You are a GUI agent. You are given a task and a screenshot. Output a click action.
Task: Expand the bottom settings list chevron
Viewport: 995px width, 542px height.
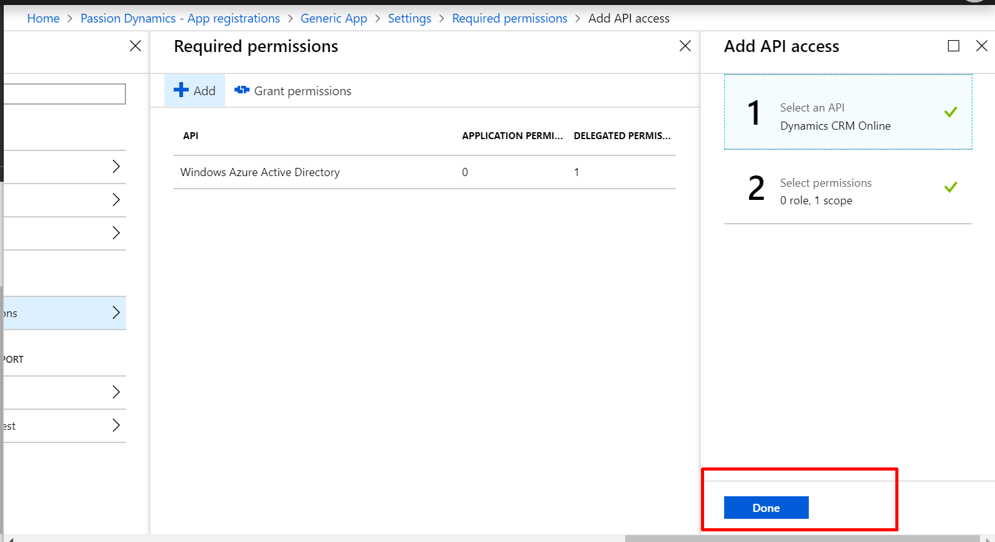(x=116, y=425)
